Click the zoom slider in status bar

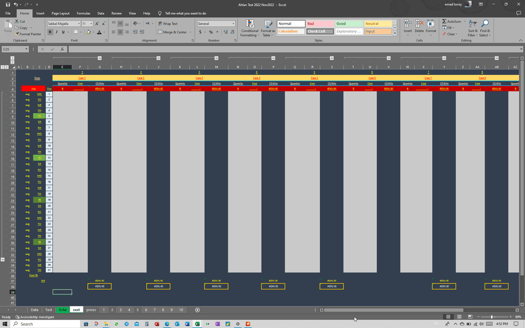pyautogui.click(x=492, y=317)
